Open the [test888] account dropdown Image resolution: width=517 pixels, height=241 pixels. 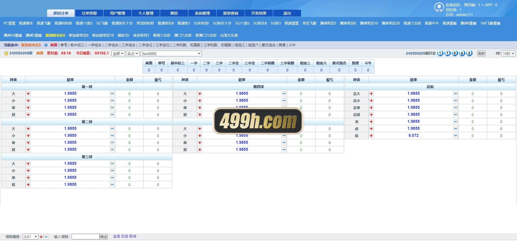[x=171, y=54]
